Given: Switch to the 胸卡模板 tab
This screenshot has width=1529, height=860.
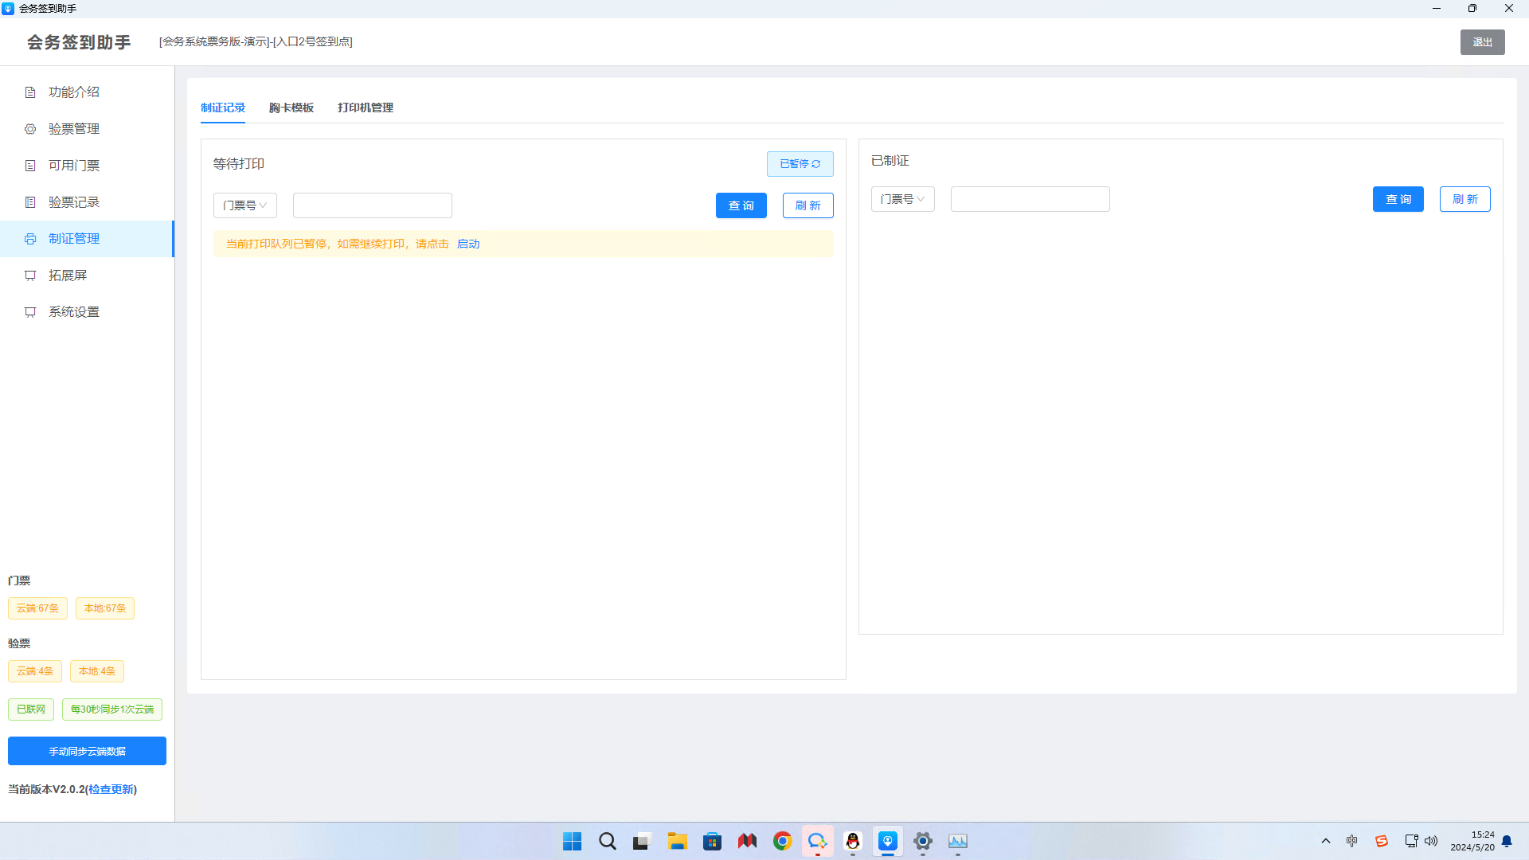Looking at the screenshot, I should tap(291, 107).
